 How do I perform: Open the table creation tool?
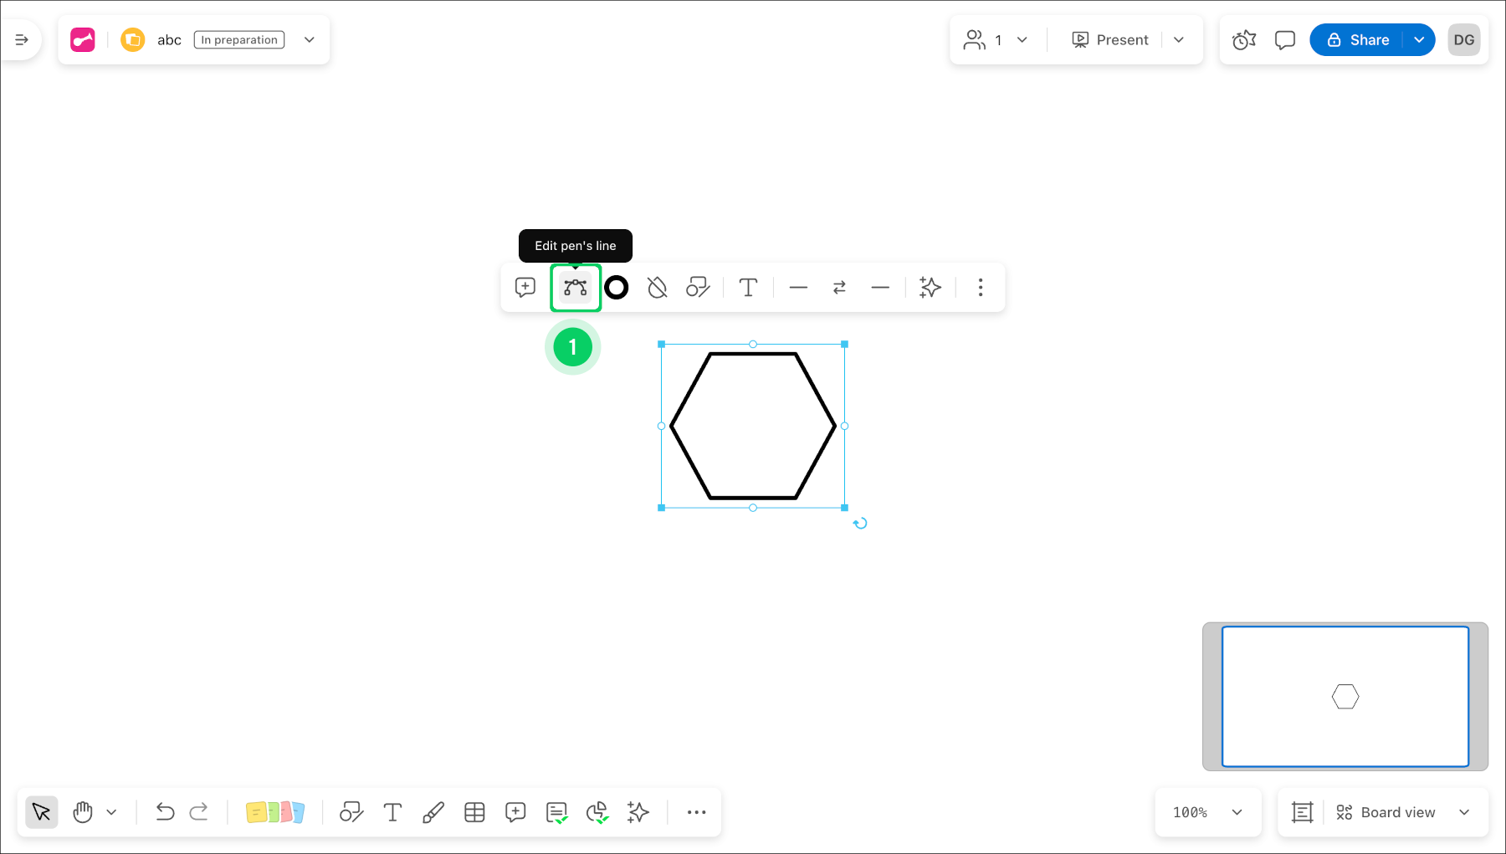pos(474,811)
